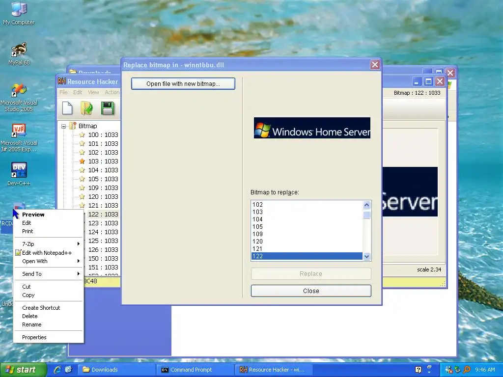Open the View menu in Resource Hacker

click(93, 92)
